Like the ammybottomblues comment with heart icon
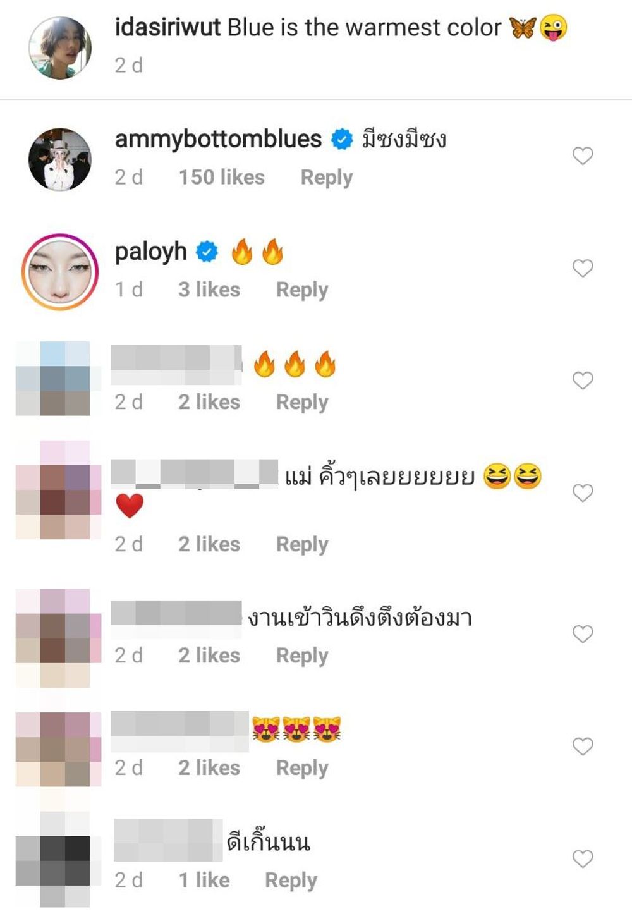Screen dimensions: 632x921 pyautogui.click(x=582, y=156)
